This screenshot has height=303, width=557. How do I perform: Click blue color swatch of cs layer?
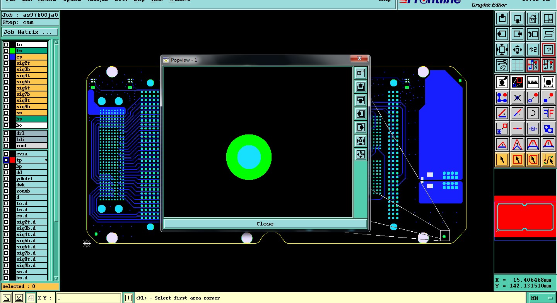12,57
